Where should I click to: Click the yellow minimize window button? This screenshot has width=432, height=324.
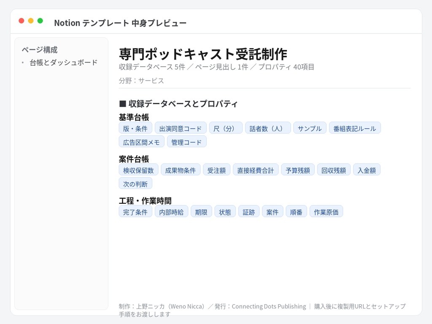31,21
